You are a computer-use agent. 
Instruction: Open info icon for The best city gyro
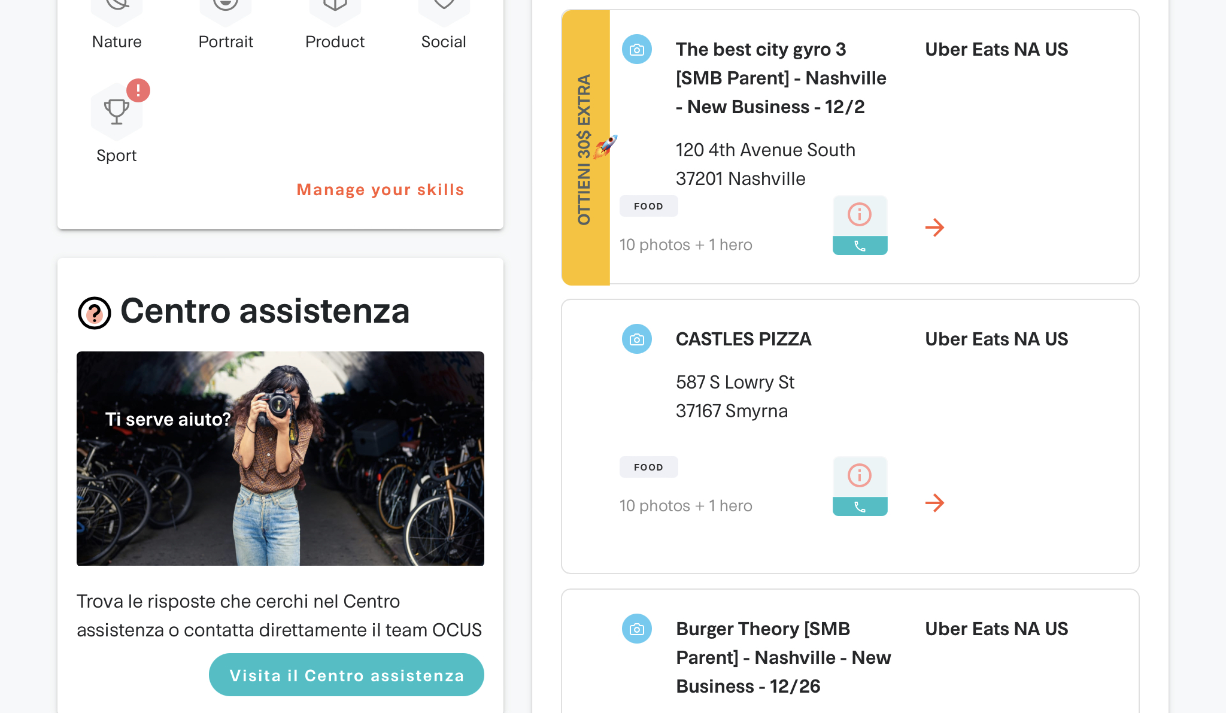(x=860, y=215)
